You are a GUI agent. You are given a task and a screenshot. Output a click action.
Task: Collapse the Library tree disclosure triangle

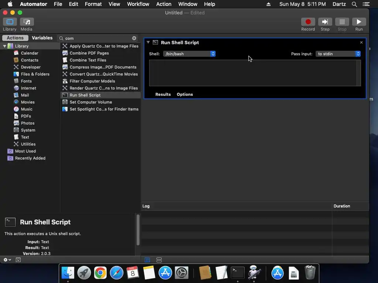(4, 46)
